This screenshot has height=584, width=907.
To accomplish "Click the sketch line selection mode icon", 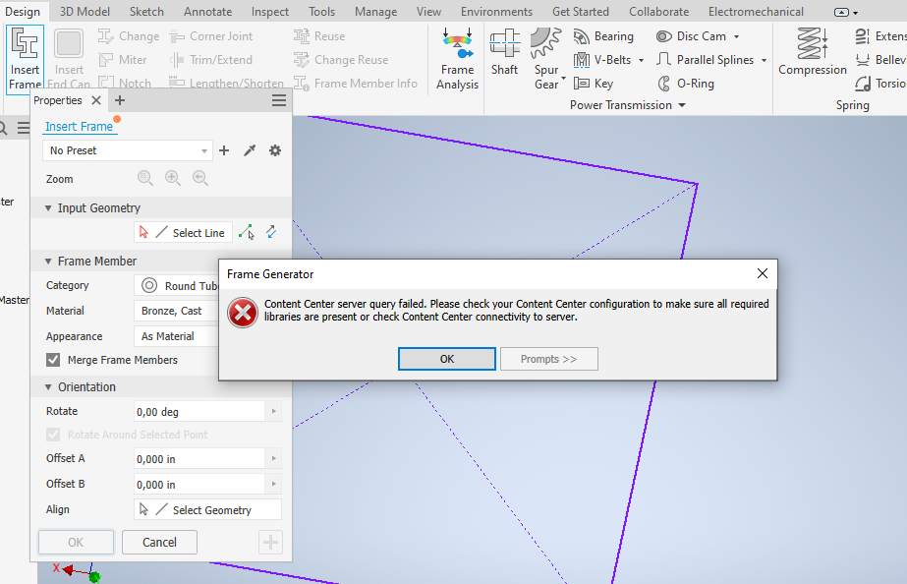I will coord(247,232).
